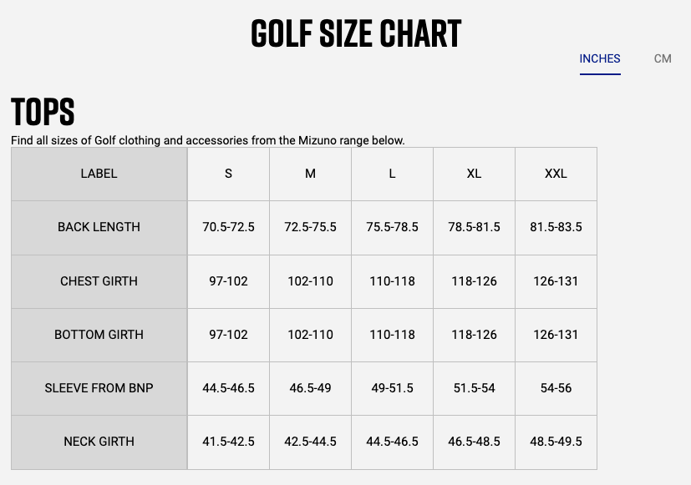Click the NECK GIRTH row label

point(99,441)
